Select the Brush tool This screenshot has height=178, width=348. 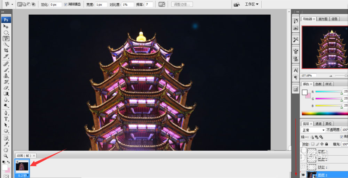pyautogui.click(x=6, y=70)
